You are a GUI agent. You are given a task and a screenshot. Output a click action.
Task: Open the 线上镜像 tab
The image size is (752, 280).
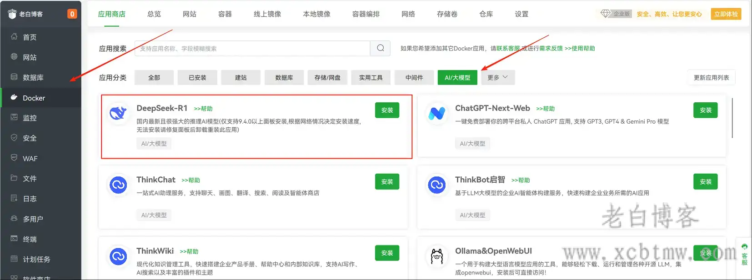pyautogui.click(x=267, y=14)
